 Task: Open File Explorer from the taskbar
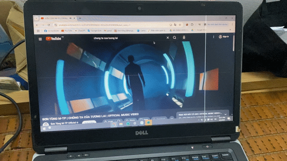(121, 124)
